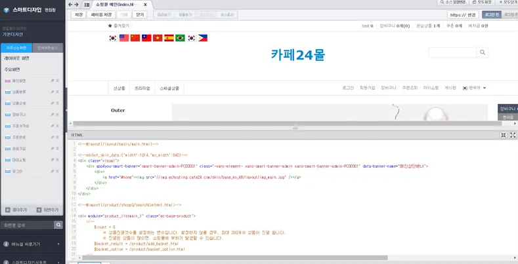This screenshot has height=264, width=518.
Task: Select the Taiwan flag icon
Action: click(146, 38)
